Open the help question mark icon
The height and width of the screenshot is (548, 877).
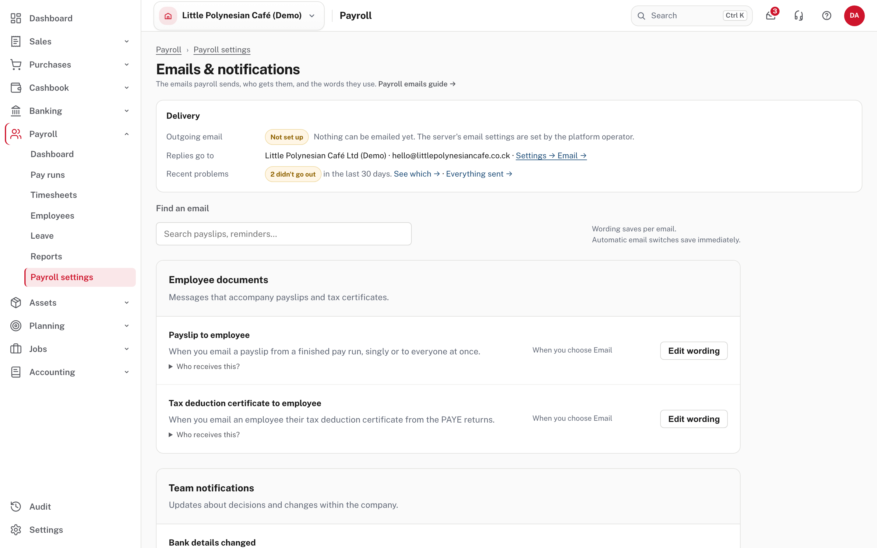click(827, 16)
